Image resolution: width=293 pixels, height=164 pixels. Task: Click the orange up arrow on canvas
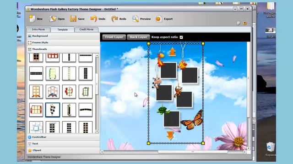(x=172, y=52)
